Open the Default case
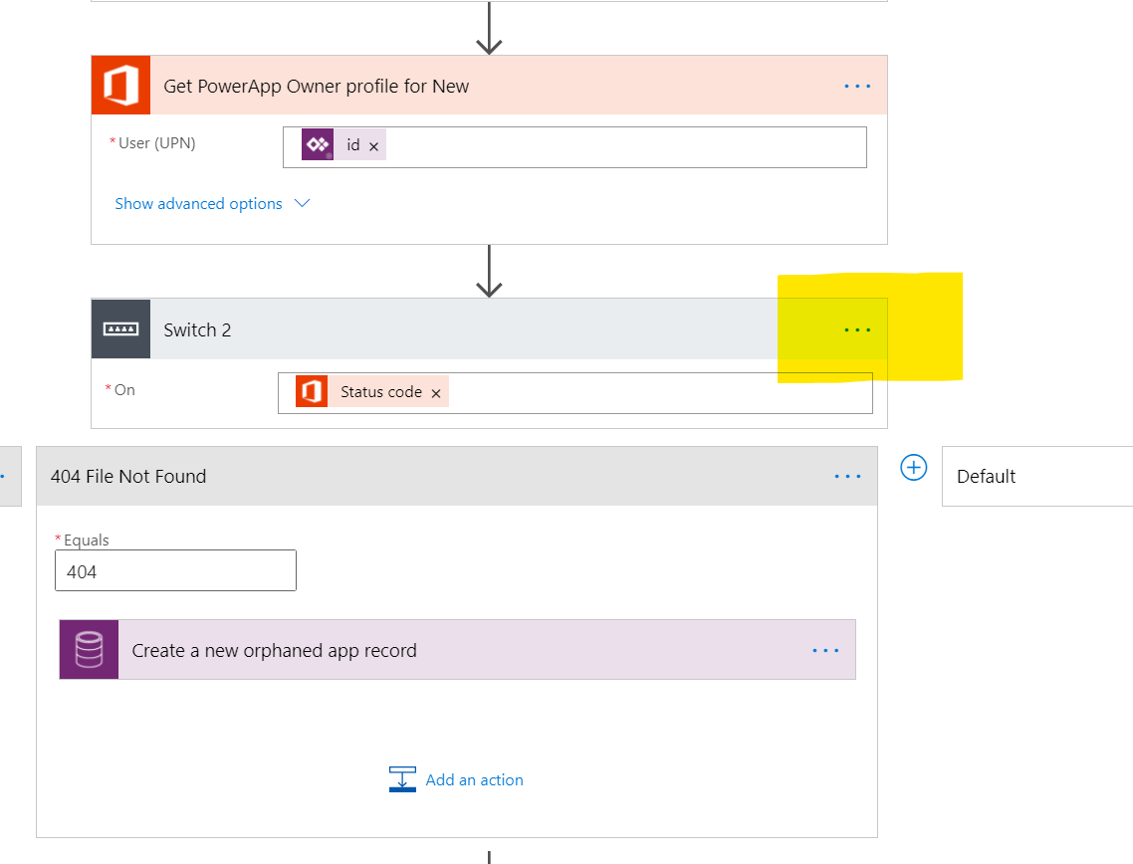Screen dimensions: 1133x864 [1036, 476]
